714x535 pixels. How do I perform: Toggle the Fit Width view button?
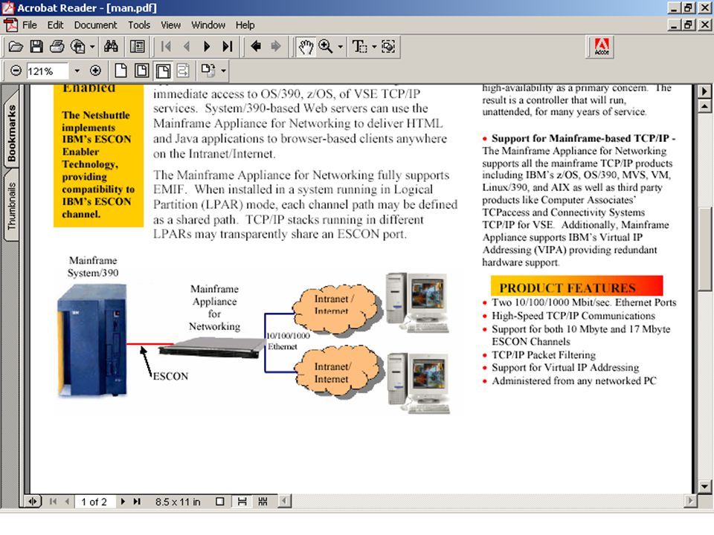[163, 71]
